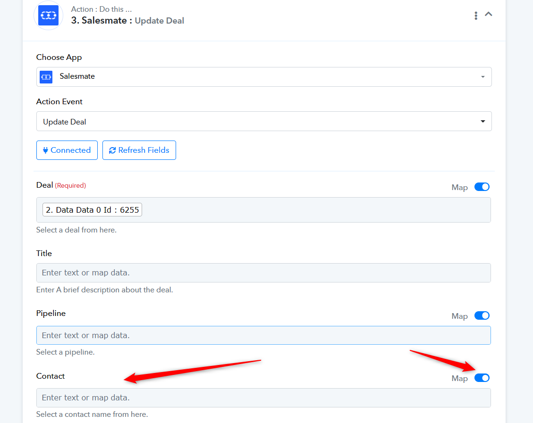Click 'Select a contact name from here.' hint
Viewport: 533px width, 423px height.
tap(92, 414)
